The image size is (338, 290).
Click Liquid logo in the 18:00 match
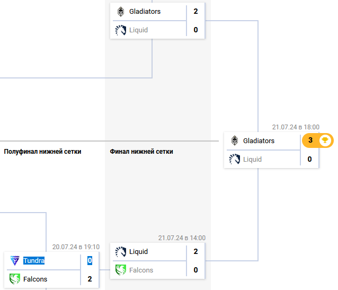point(234,159)
